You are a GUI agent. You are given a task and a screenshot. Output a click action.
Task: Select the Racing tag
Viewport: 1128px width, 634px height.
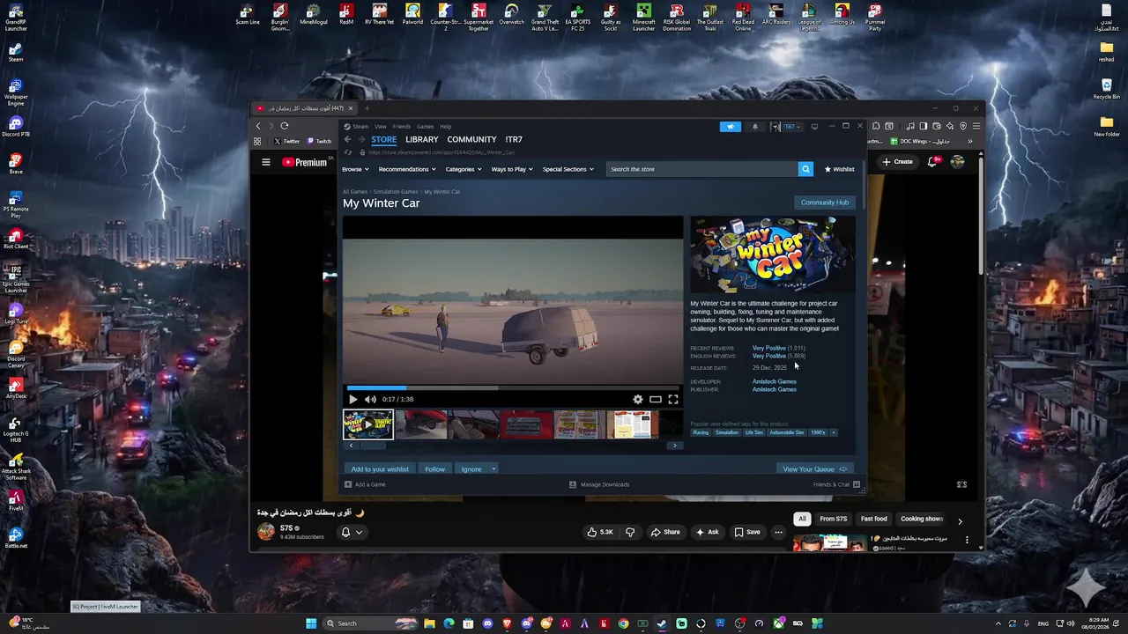701,432
